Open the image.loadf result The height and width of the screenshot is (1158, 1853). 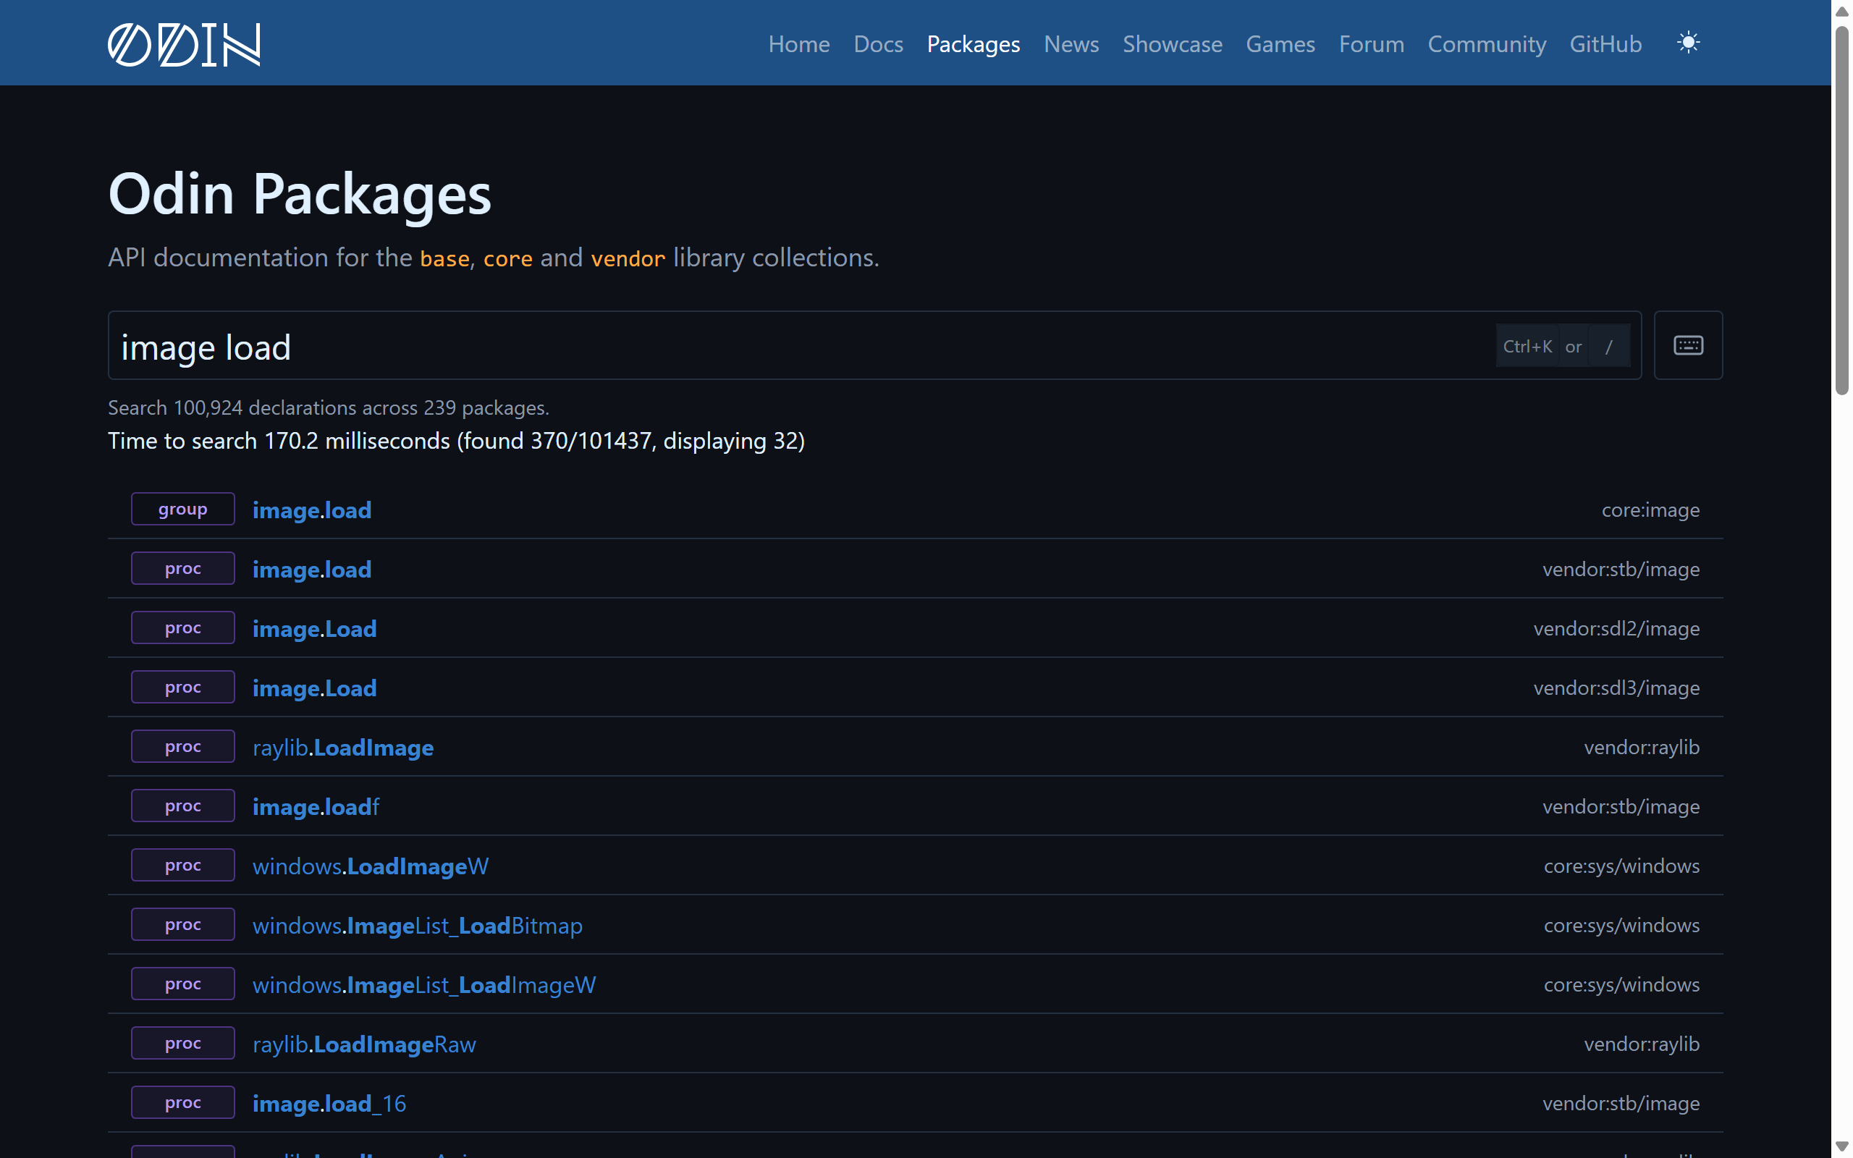316,806
